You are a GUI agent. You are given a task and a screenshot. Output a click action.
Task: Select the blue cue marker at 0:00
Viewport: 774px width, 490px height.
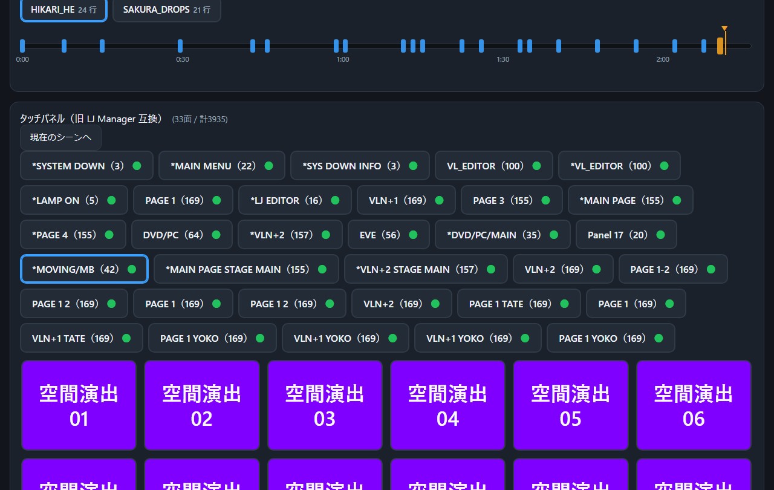point(22,46)
